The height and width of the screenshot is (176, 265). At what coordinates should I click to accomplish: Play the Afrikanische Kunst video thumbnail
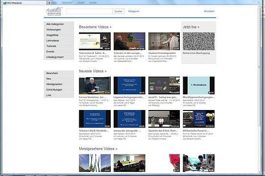(199, 119)
